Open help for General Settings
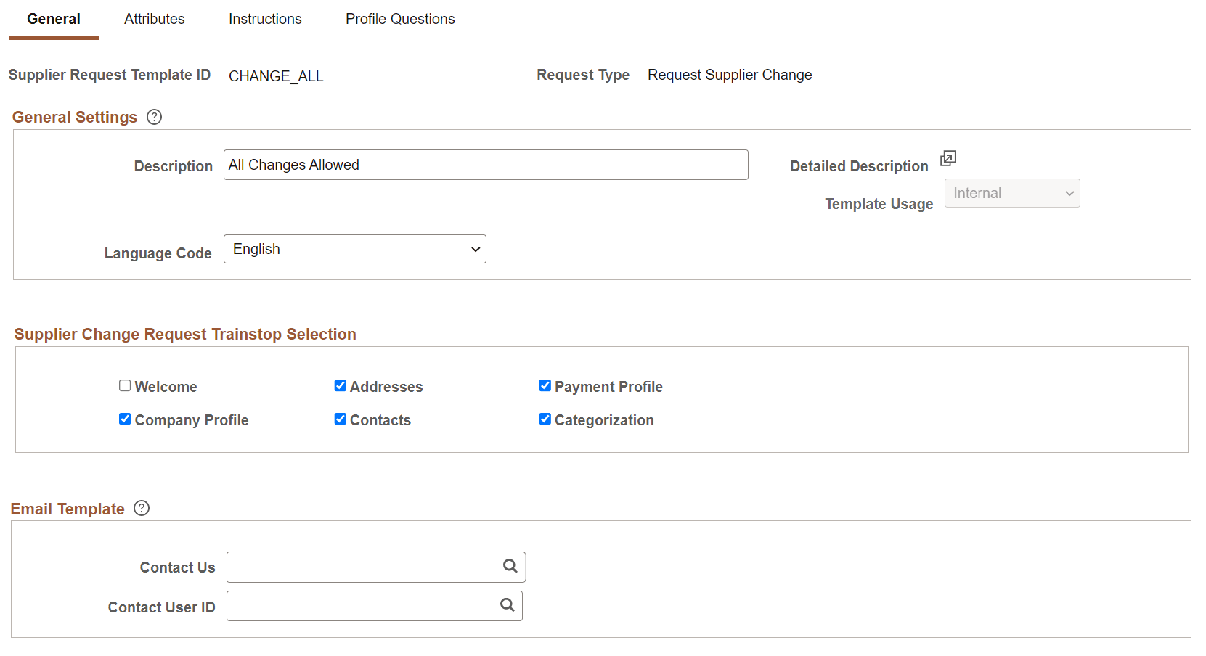Viewport: 1206px width, 656px height. click(154, 117)
